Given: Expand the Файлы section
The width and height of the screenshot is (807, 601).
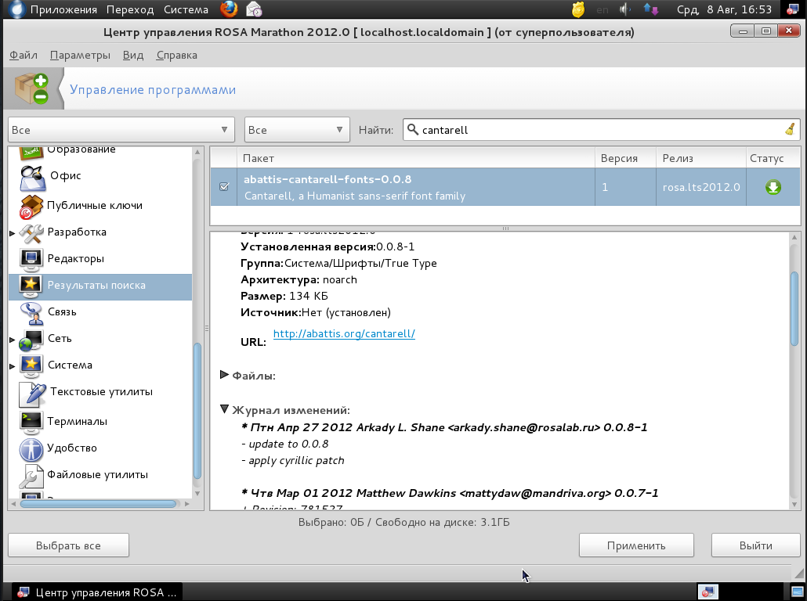Looking at the screenshot, I should (224, 375).
